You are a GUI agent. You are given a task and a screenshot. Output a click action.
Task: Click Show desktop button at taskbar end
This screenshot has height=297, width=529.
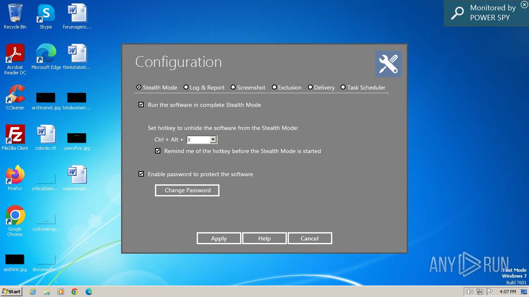click(524, 292)
